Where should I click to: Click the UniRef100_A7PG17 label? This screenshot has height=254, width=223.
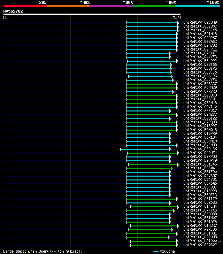pos(200,111)
